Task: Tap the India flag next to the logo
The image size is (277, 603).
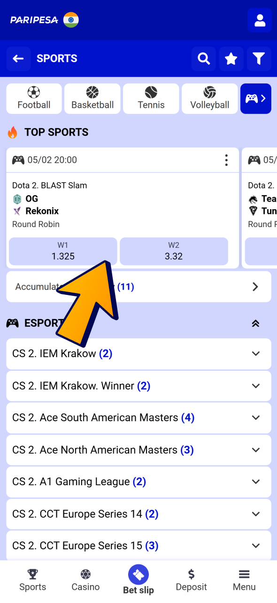Action: [x=70, y=20]
